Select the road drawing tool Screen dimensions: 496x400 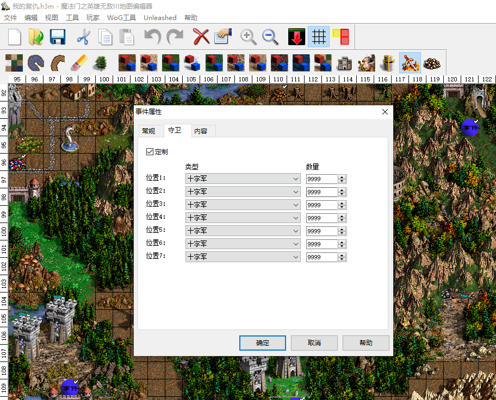58,63
